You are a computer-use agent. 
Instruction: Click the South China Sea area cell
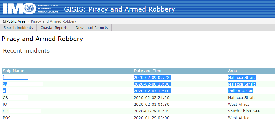[244, 111]
